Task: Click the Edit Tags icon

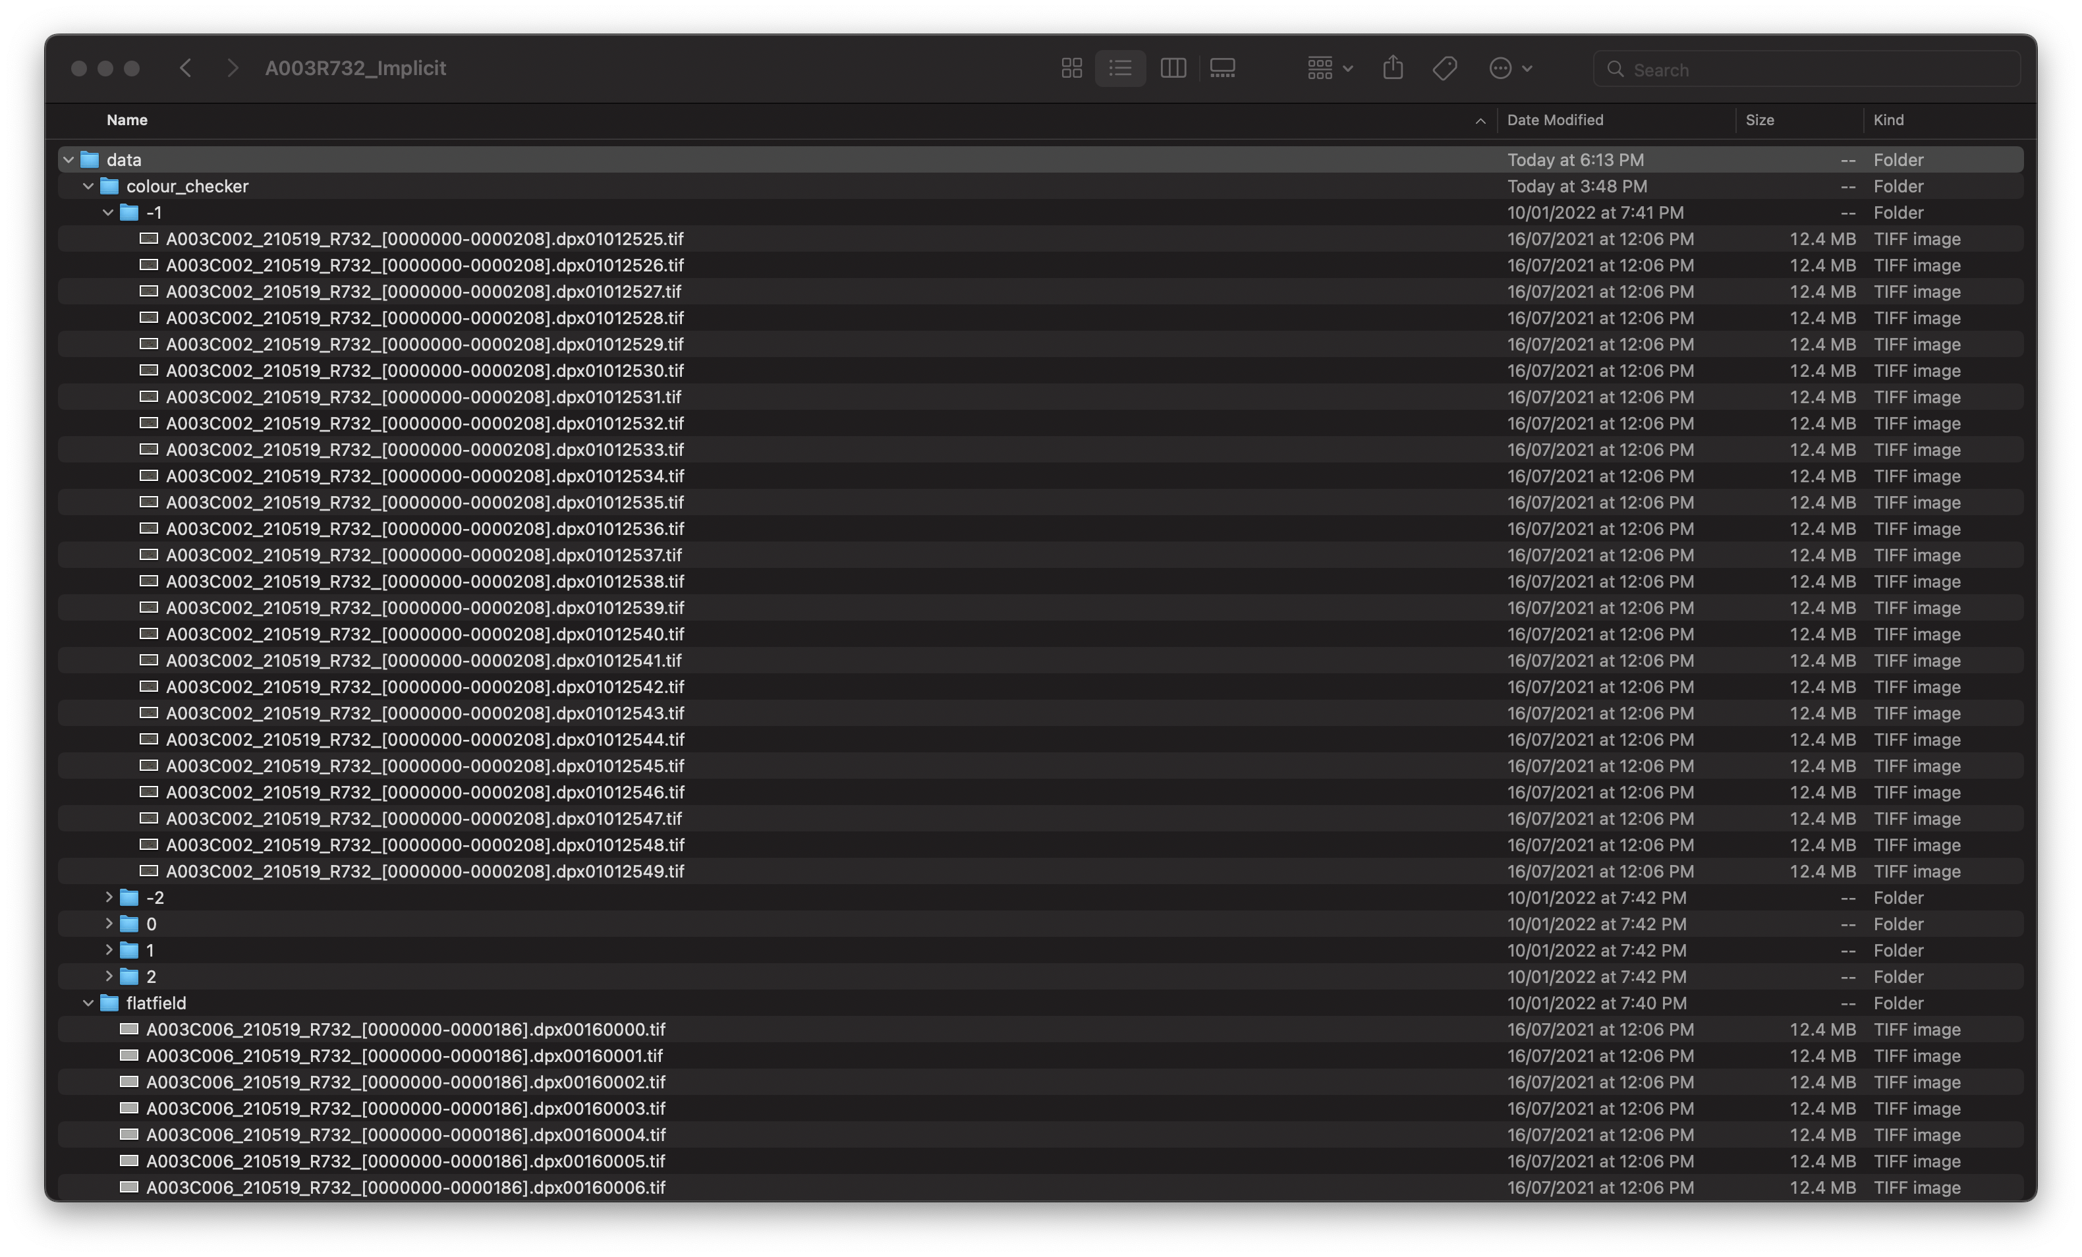Action: tap(1445, 69)
